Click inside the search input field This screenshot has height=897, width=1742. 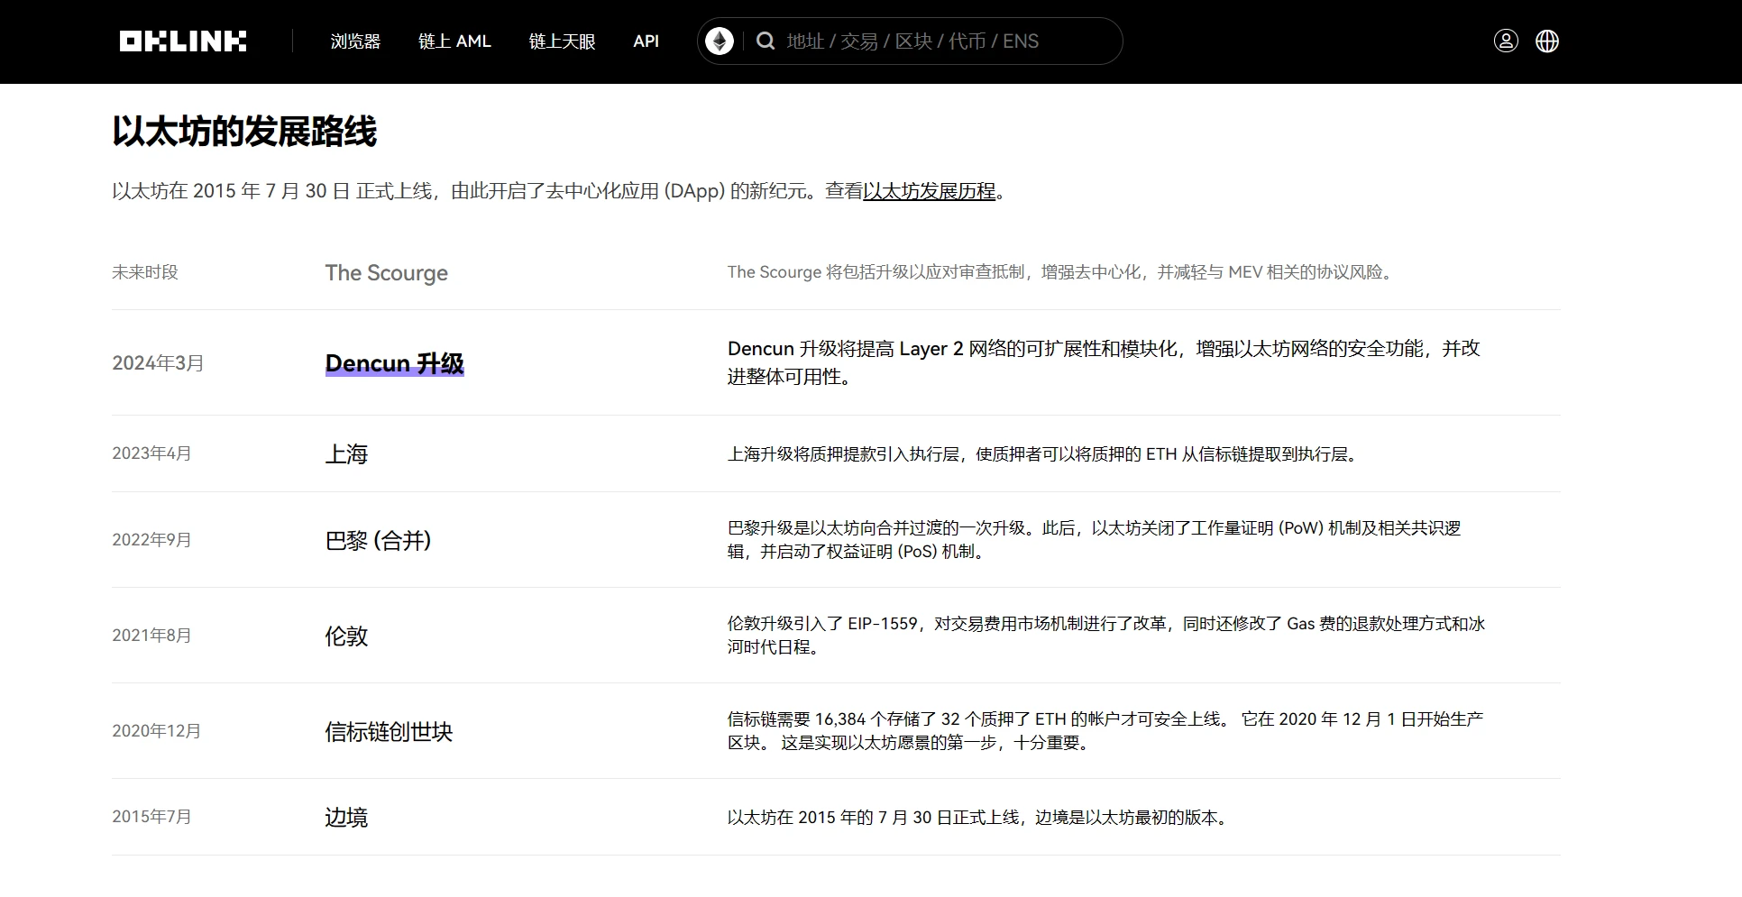pyautogui.click(x=929, y=41)
